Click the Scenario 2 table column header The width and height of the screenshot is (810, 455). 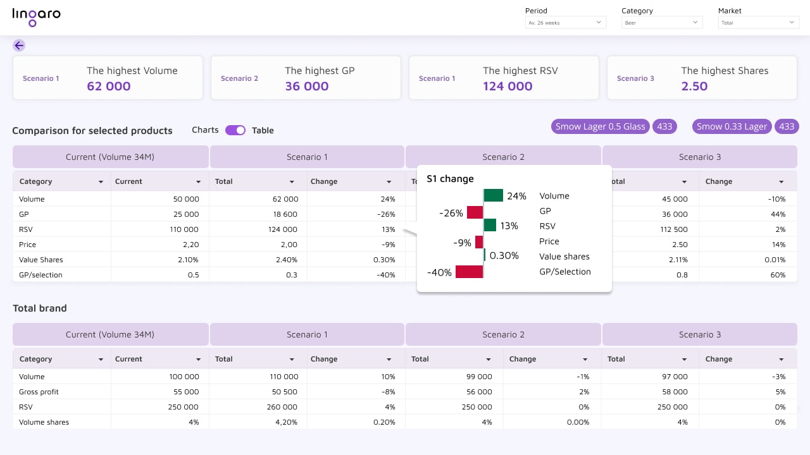coord(503,157)
